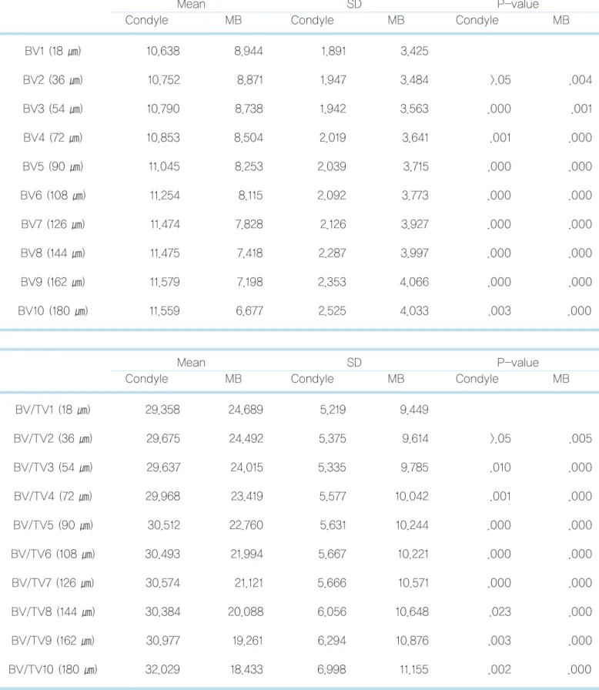Click the BV/TV1 (18 µm) row label

[53, 410]
